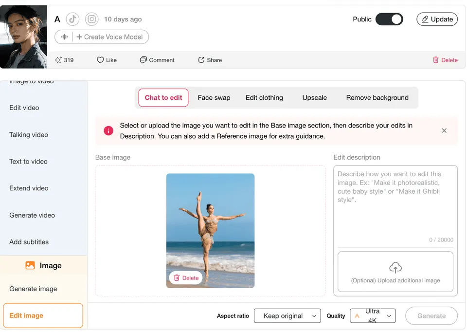Click the Image section picture icon
467x332 pixels.
pos(30,265)
